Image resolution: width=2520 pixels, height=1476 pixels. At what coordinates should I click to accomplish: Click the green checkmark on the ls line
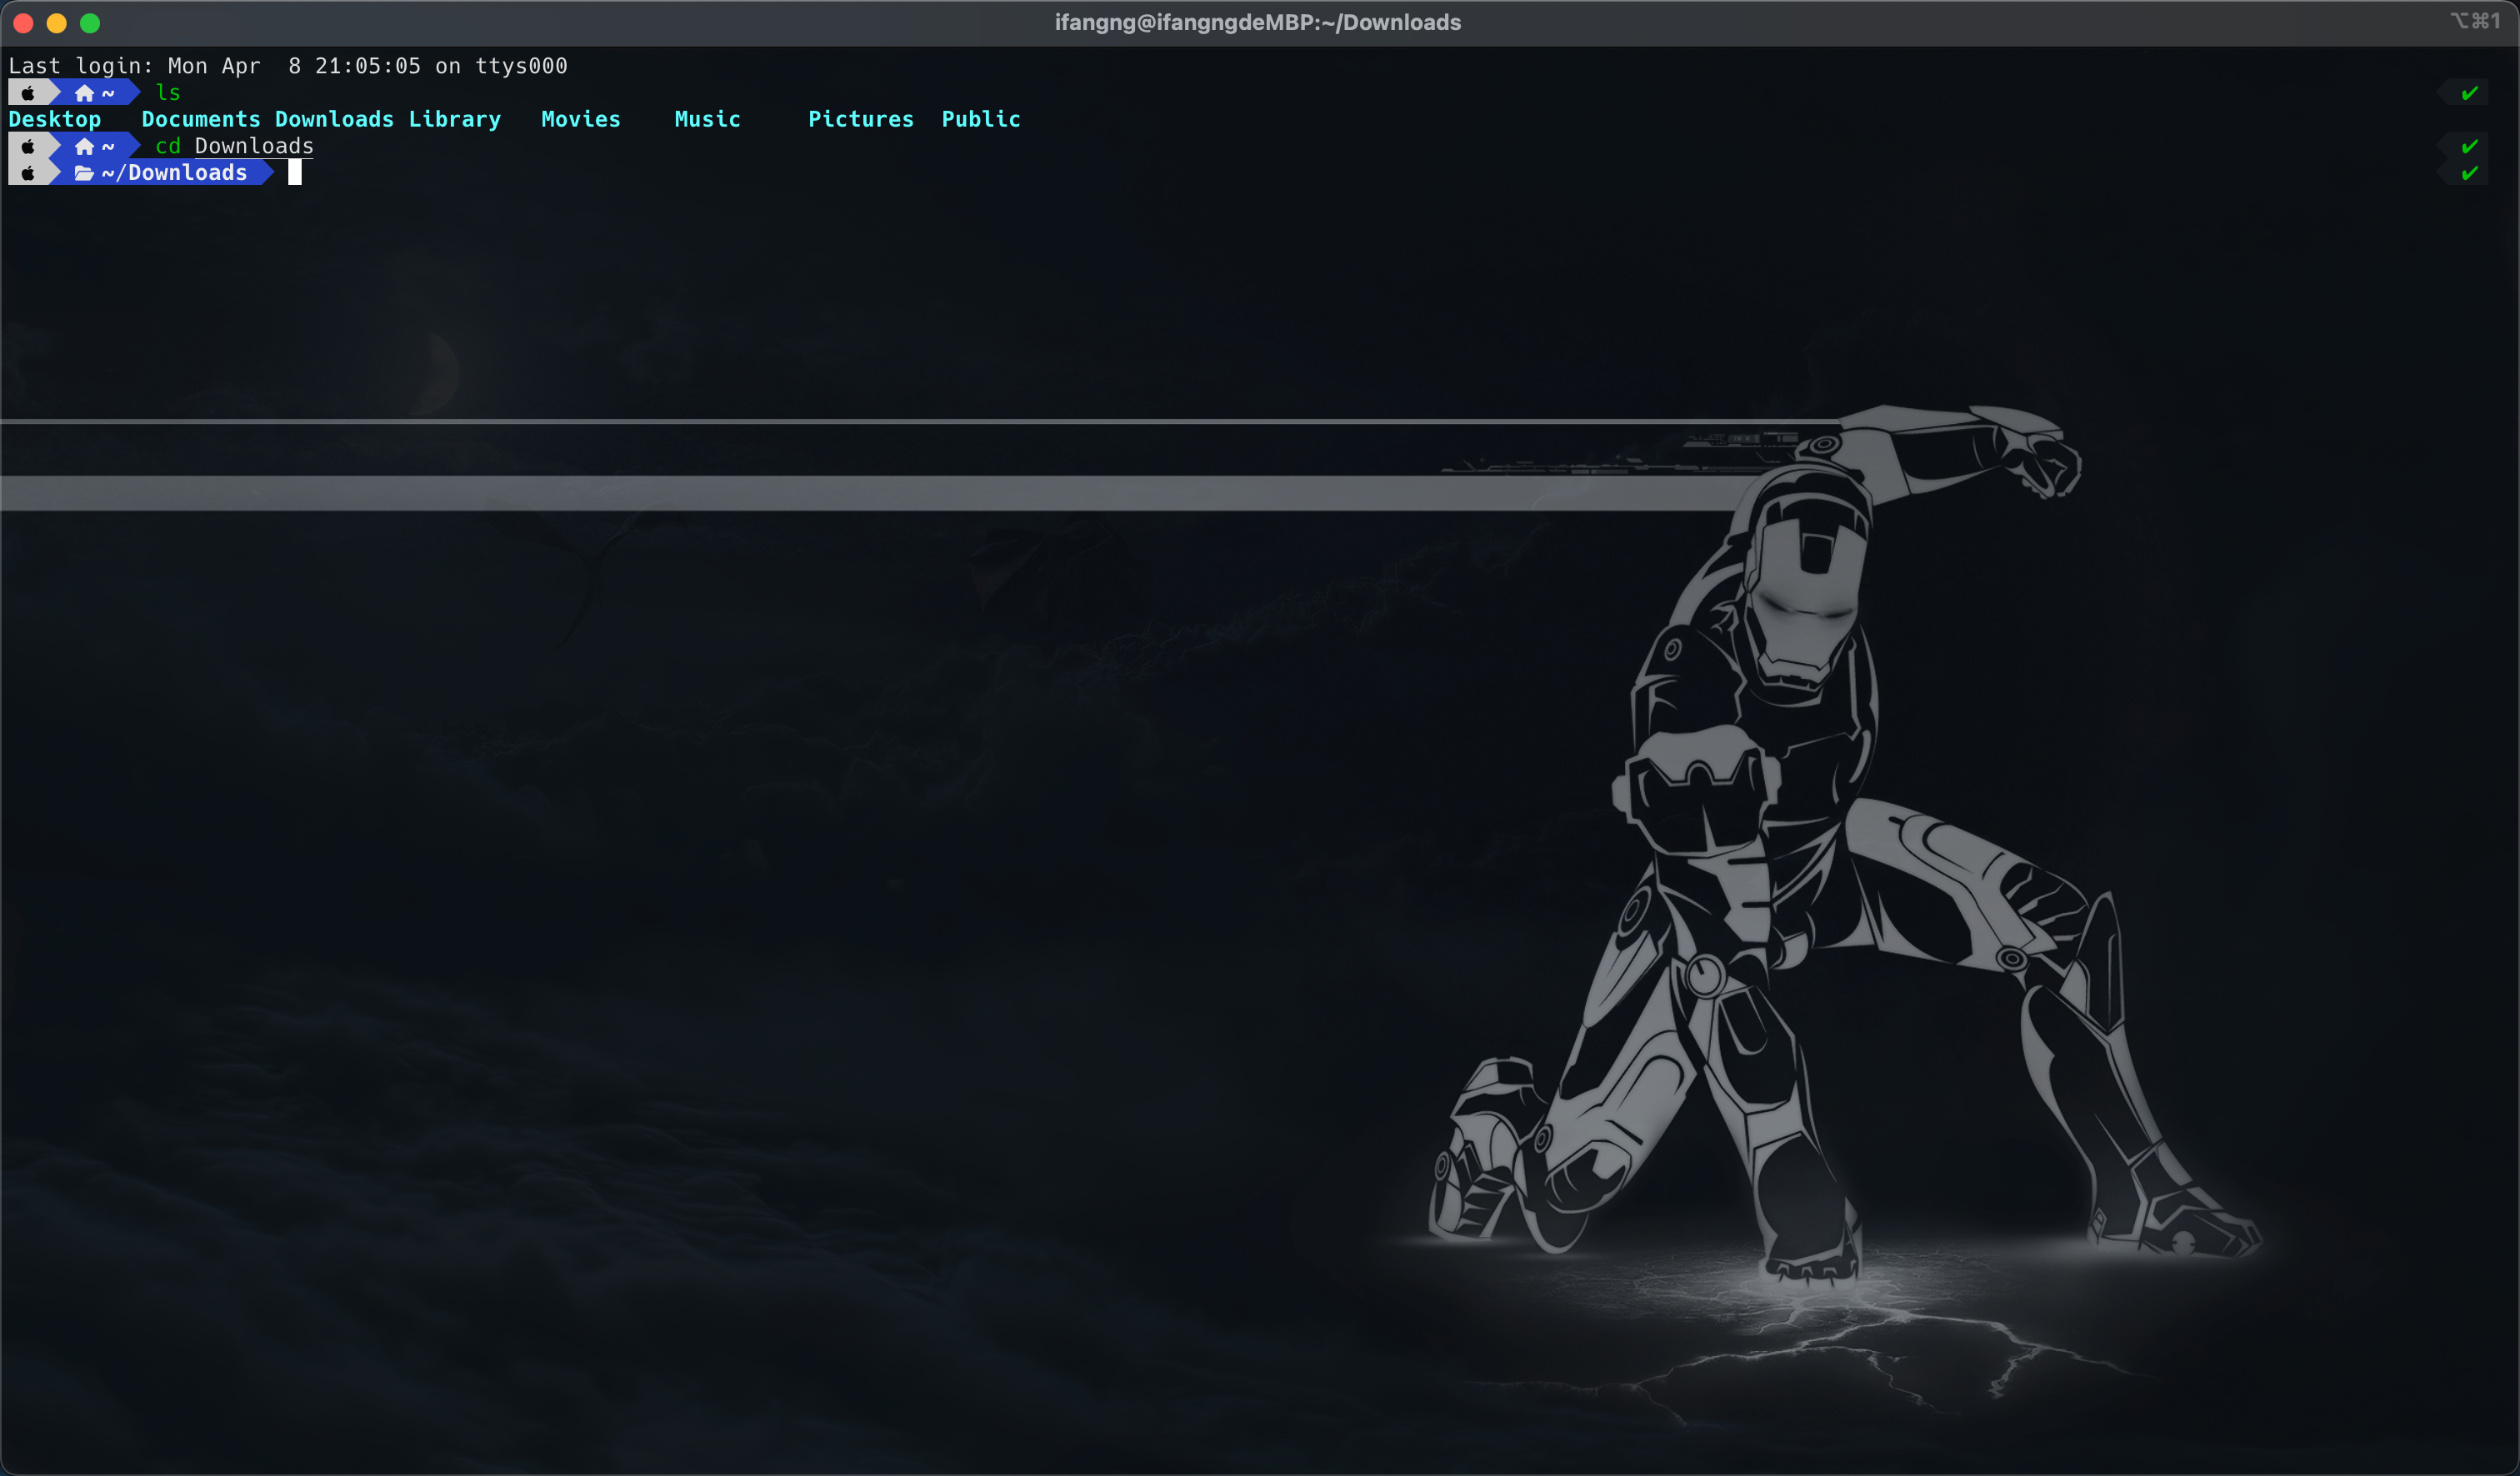coord(2469,93)
